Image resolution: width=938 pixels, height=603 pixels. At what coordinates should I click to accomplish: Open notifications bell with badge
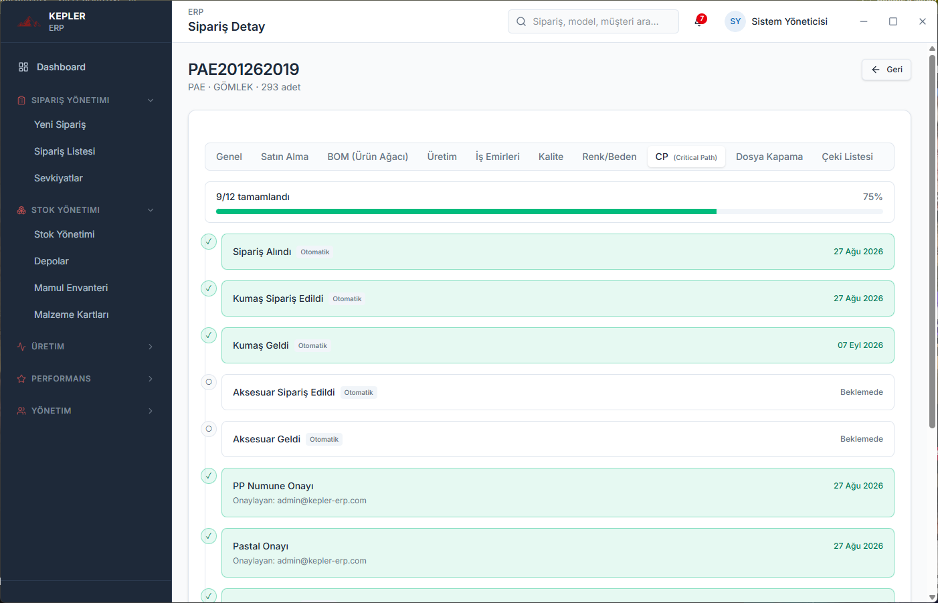point(700,21)
